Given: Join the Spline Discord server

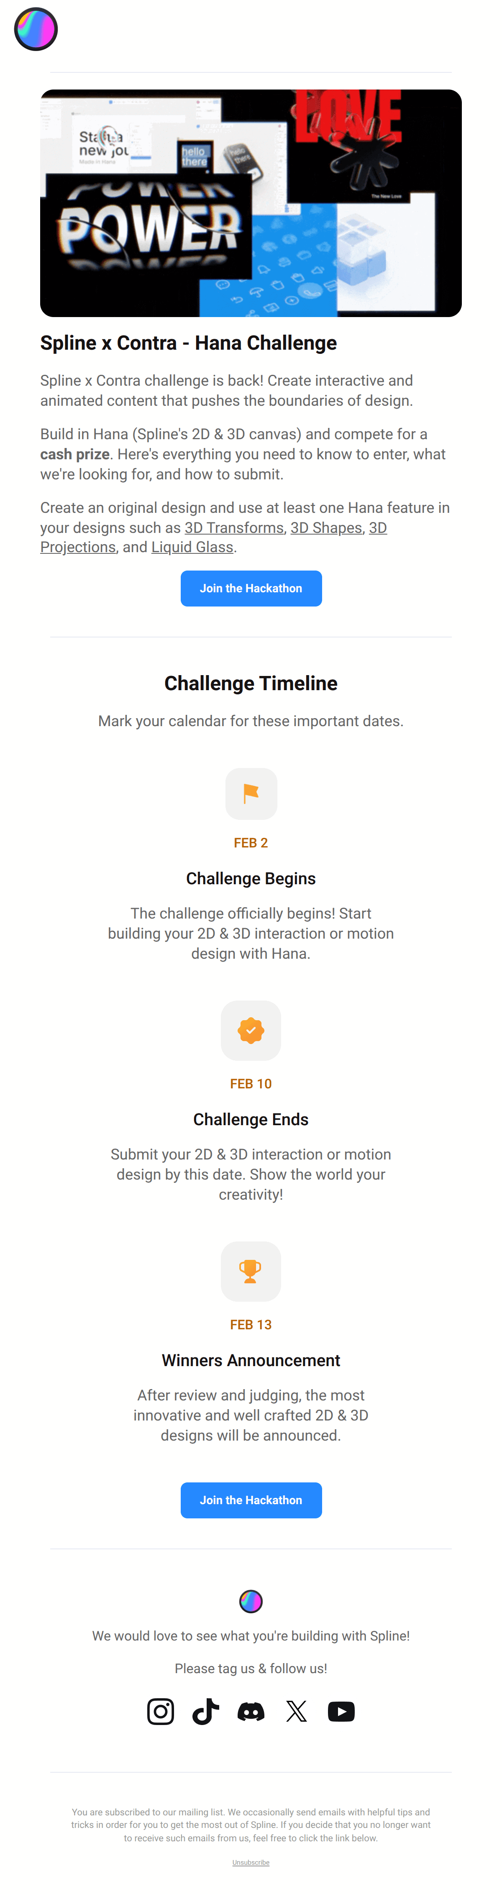Looking at the screenshot, I should [251, 1712].
